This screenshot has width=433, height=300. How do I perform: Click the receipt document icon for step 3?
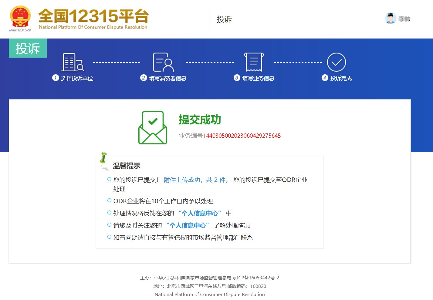pos(254,62)
